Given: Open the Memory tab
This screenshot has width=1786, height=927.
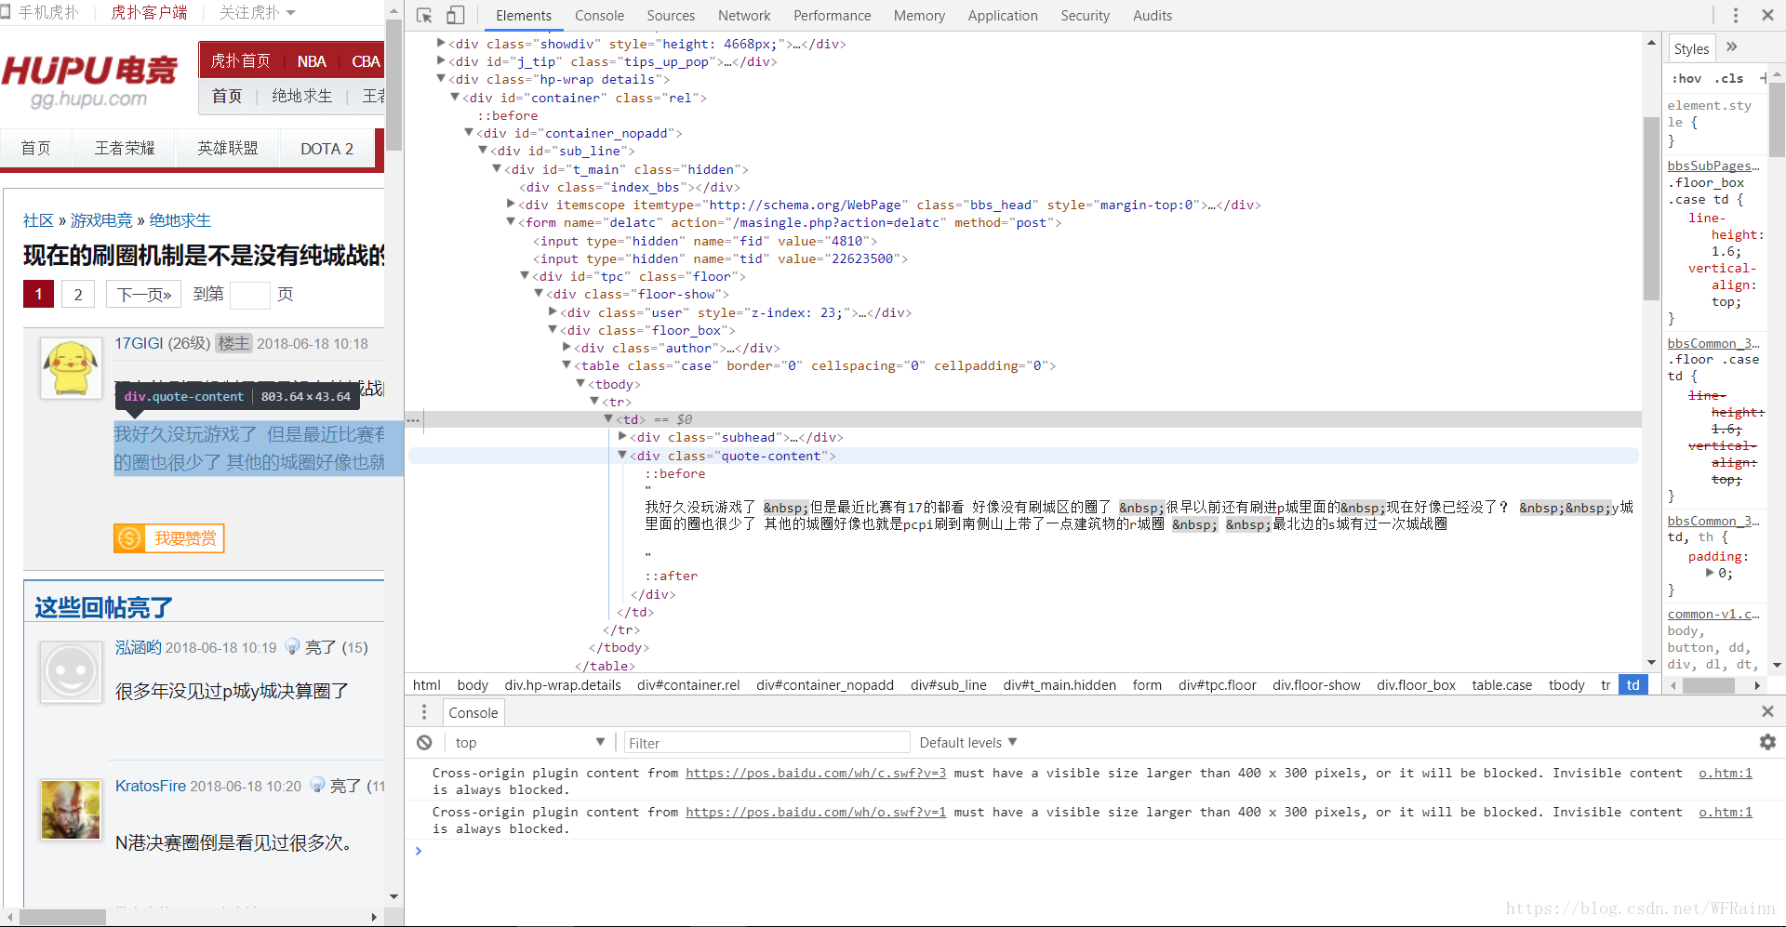Looking at the screenshot, I should (x=919, y=16).
